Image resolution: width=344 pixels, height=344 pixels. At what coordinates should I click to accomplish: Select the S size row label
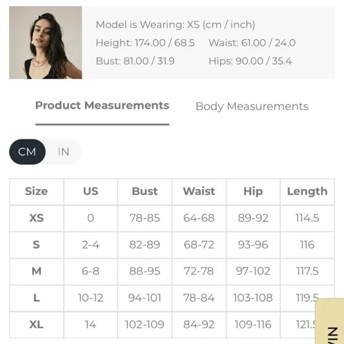pyautogui.click(x=37, y=245)
